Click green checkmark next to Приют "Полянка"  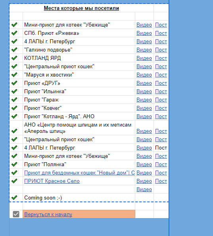[x=14, y=164]
